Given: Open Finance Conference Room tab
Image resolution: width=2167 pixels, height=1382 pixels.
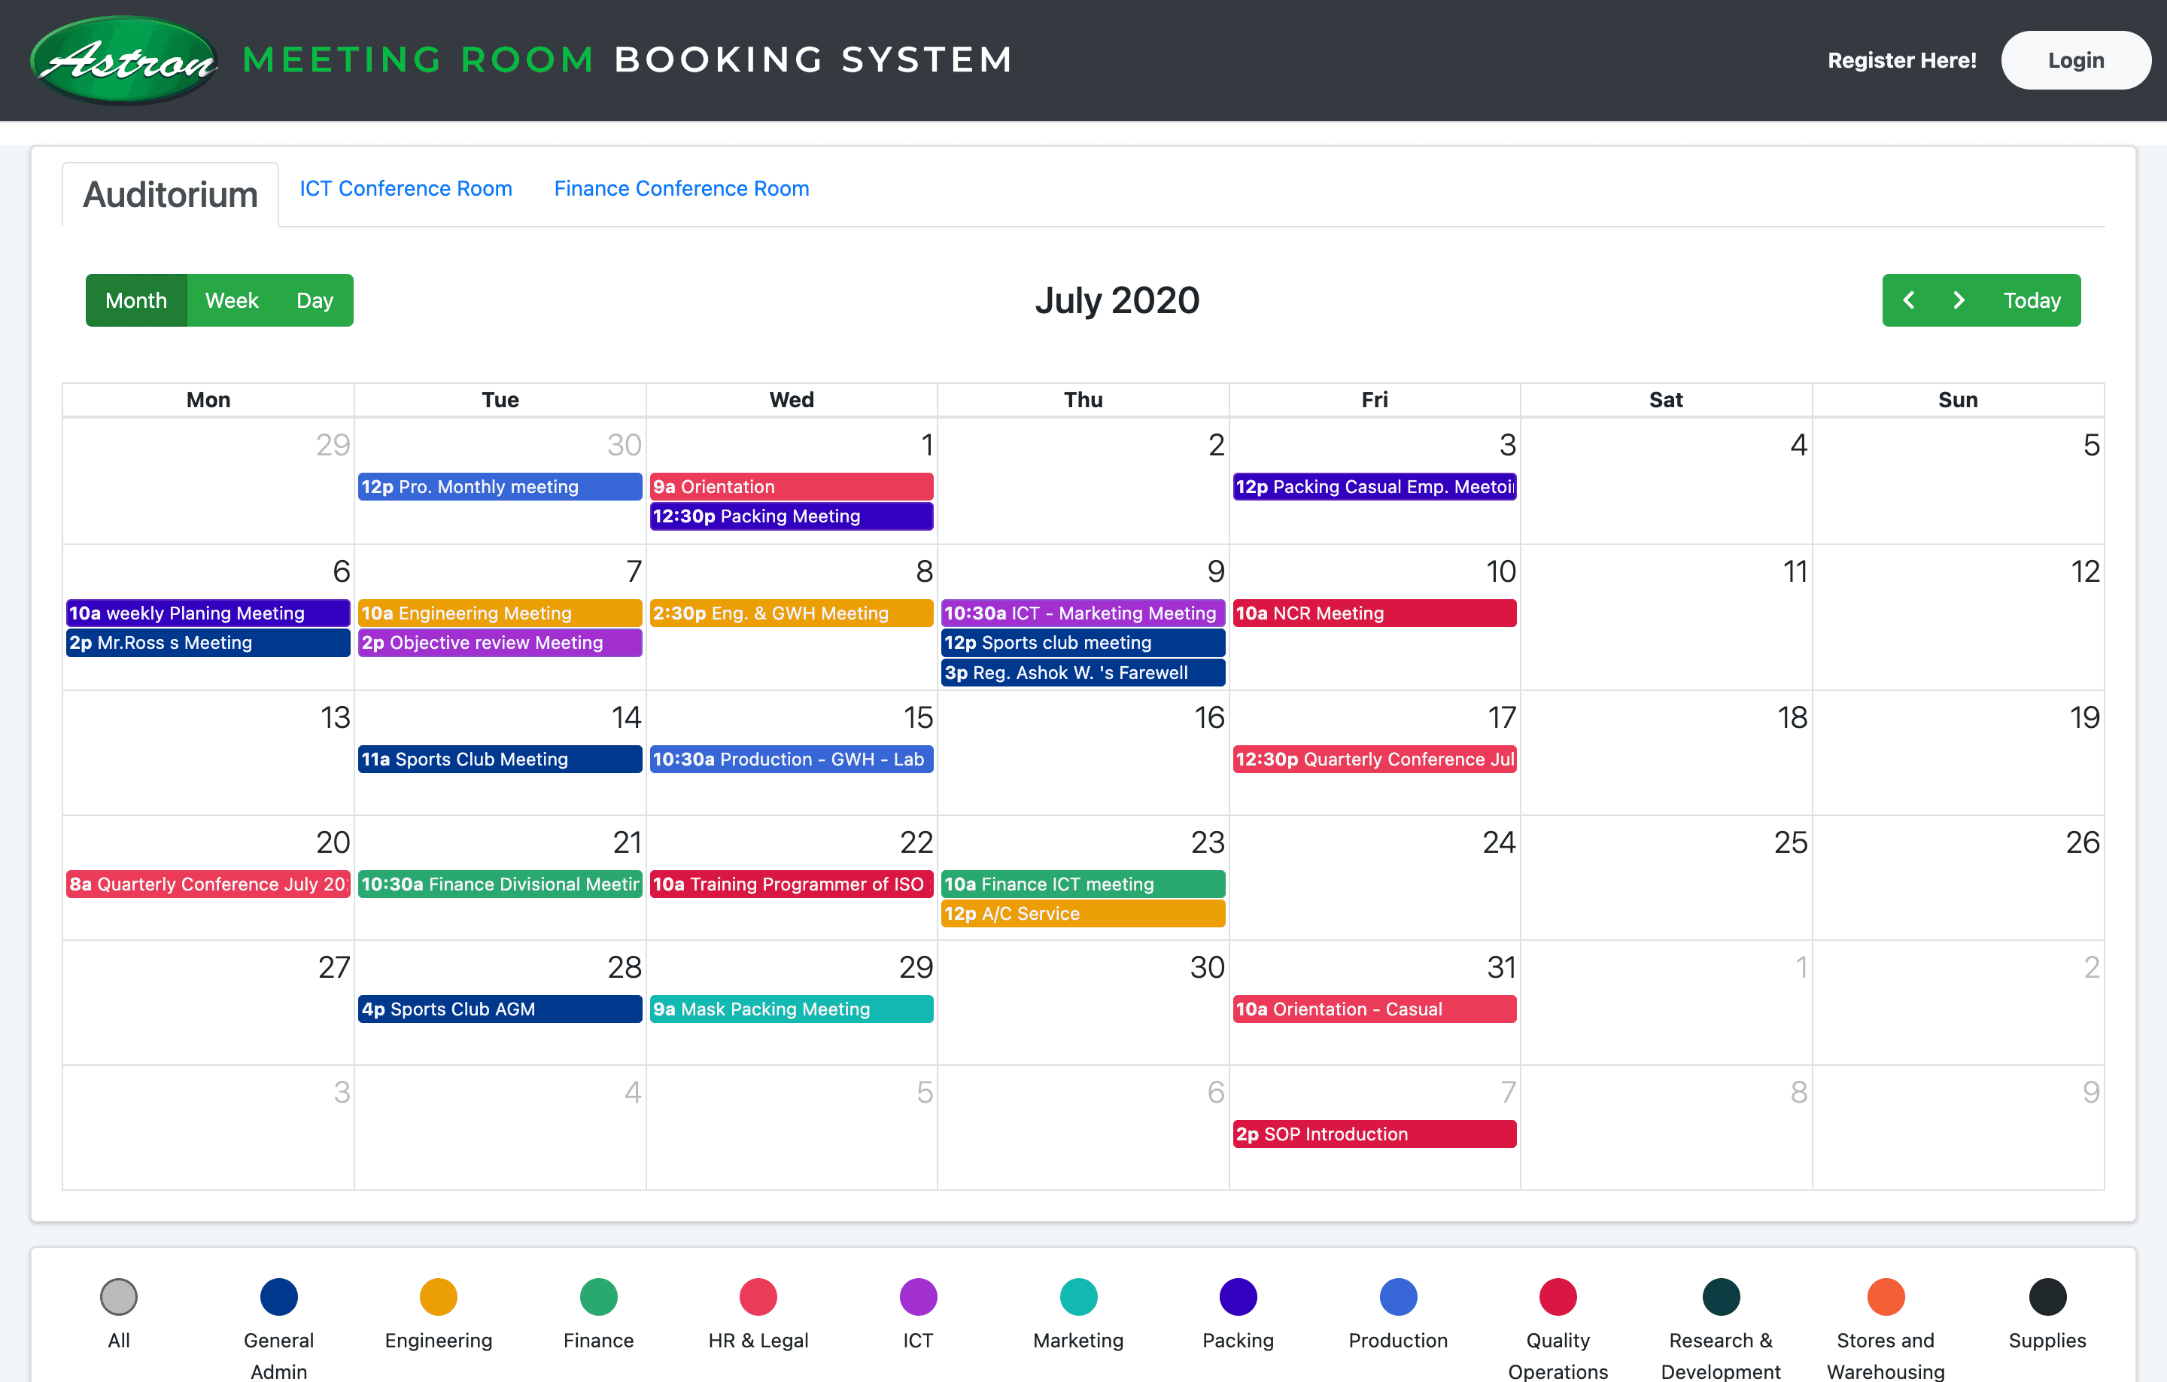Looking at the screenshot, I should (x=681, y=188).
